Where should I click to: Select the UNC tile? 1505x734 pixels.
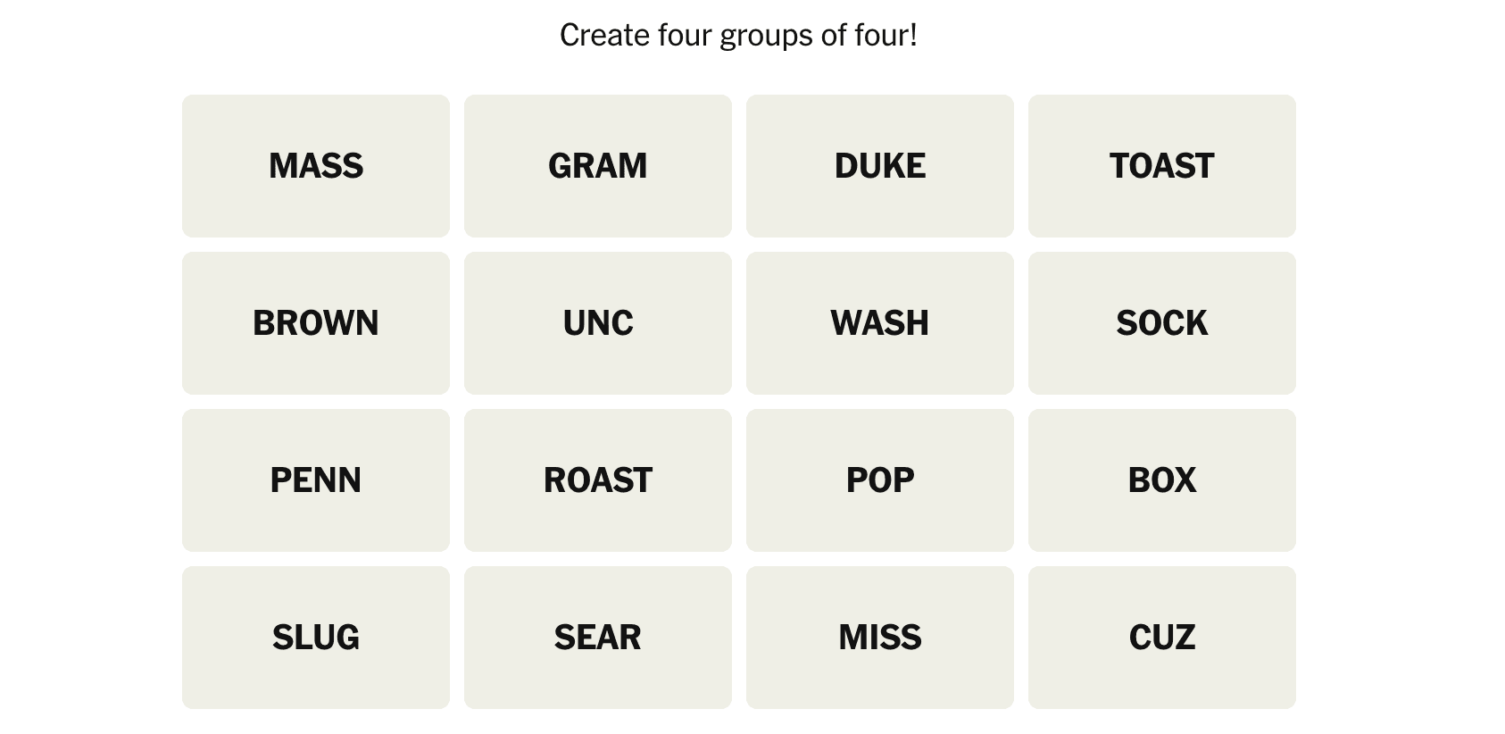[x=597, y=323]
